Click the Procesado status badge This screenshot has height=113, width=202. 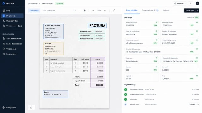59,3
